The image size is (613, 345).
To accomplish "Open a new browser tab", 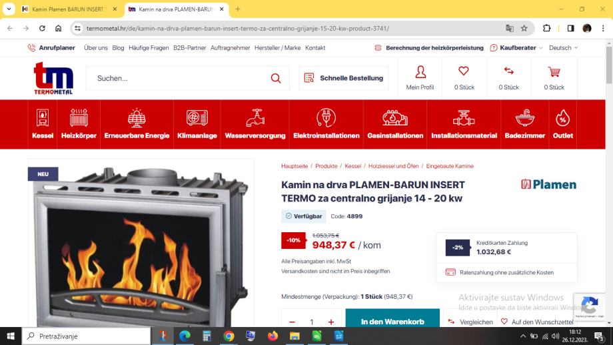I will point(238,9).
